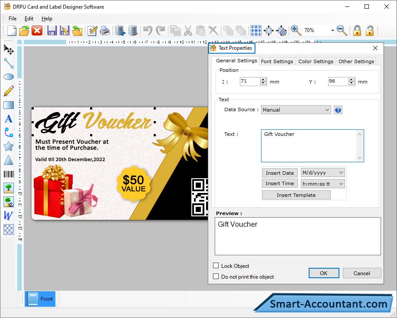Check Do not print this object
Screen dimensions: 397x318
click(216, 276)
